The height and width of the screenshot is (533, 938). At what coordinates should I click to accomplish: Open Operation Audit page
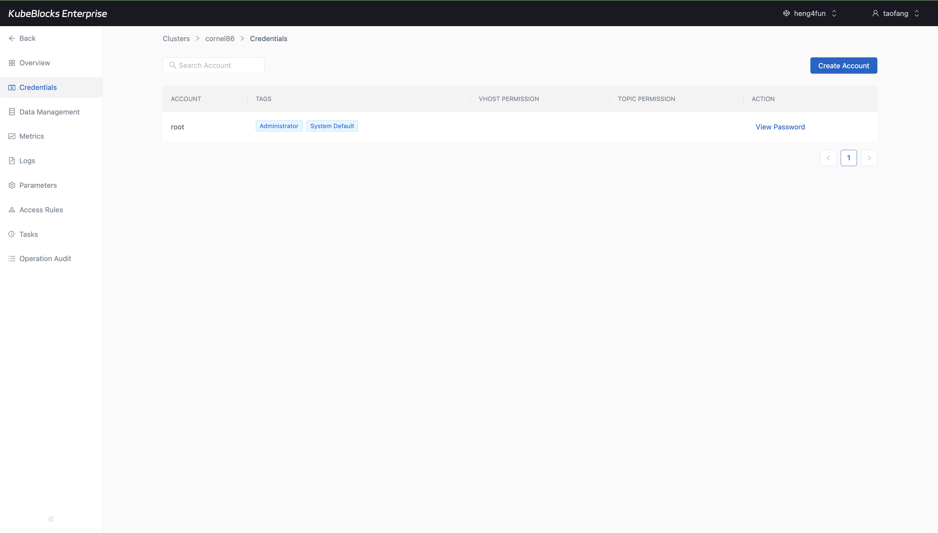(x=51, y=259)
